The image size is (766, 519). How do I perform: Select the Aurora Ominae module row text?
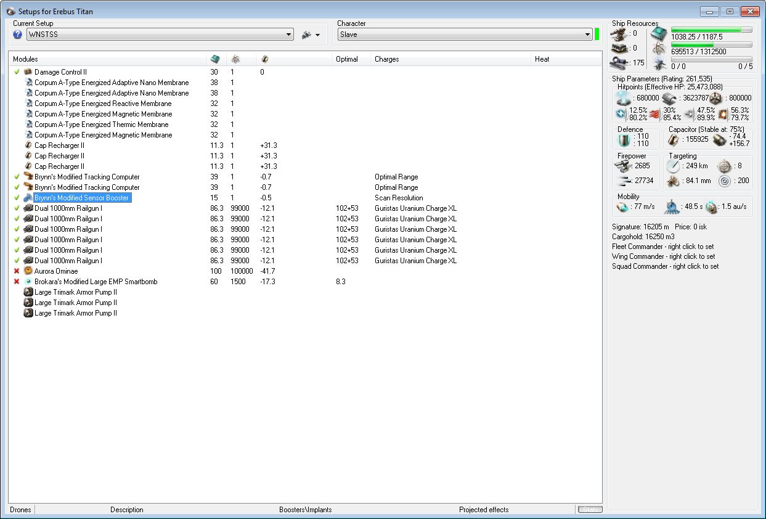pyautogui.click(x=57, y=271)
